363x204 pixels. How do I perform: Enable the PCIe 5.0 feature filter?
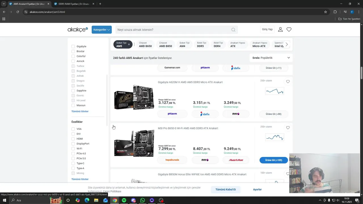(x=73, y=158)
